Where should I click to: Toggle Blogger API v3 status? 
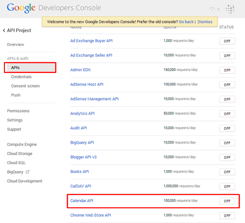227,157
